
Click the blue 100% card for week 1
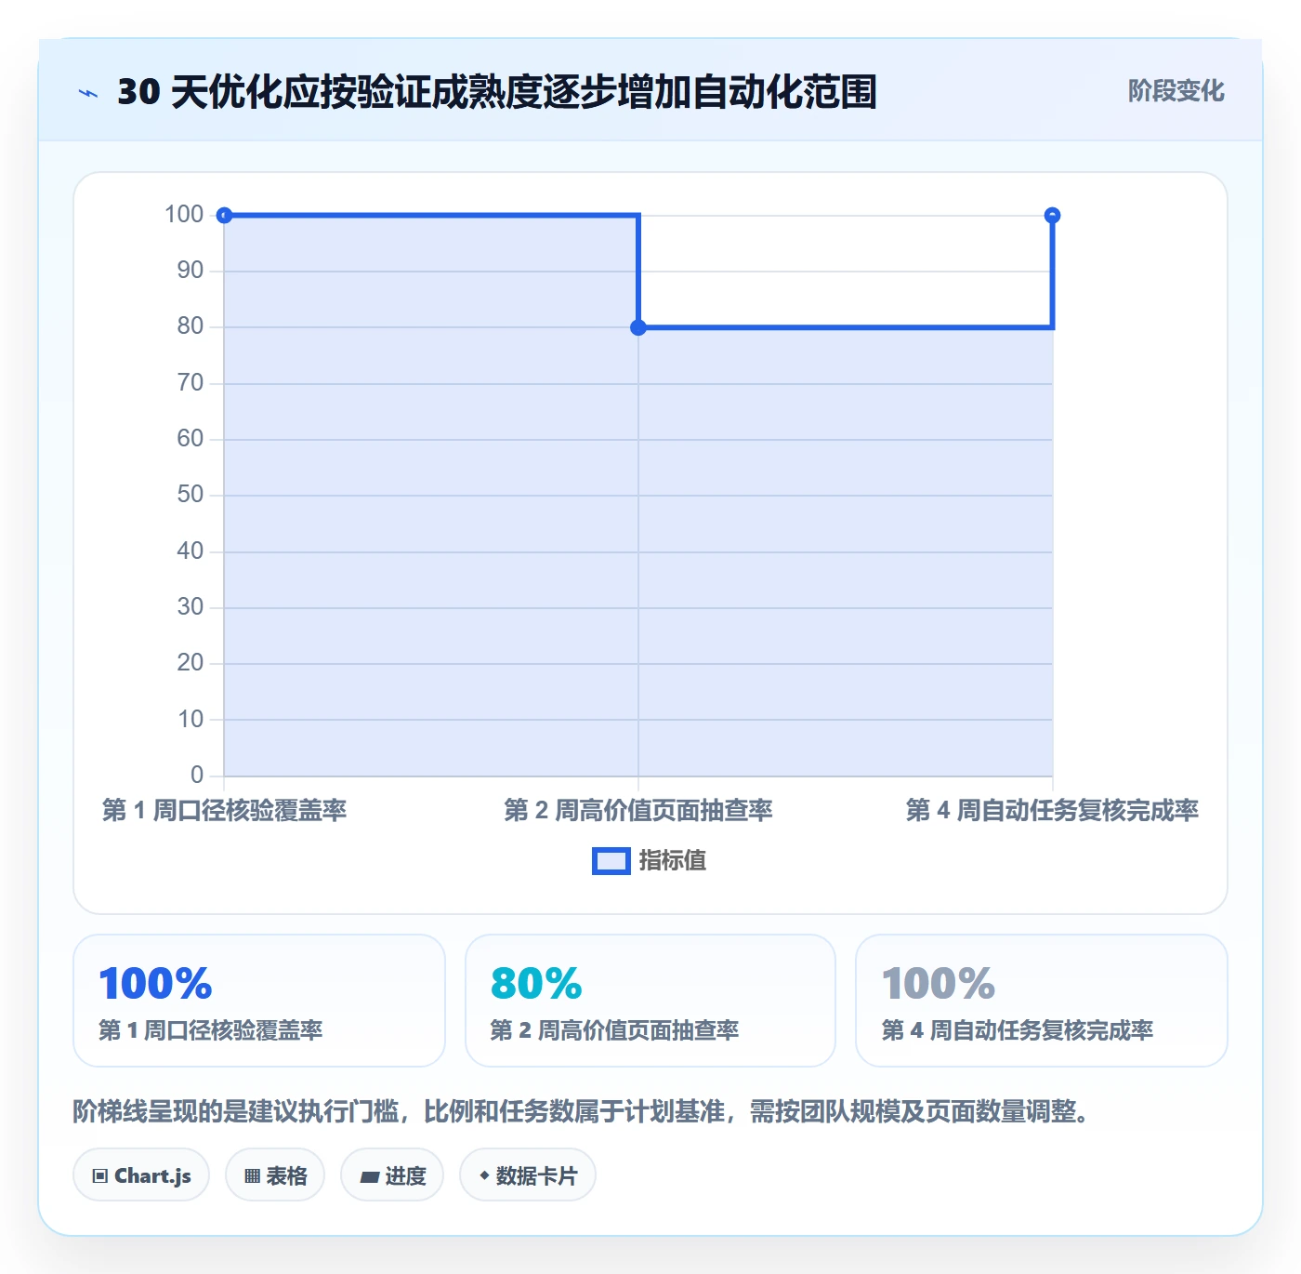[x=259, y=1001]
